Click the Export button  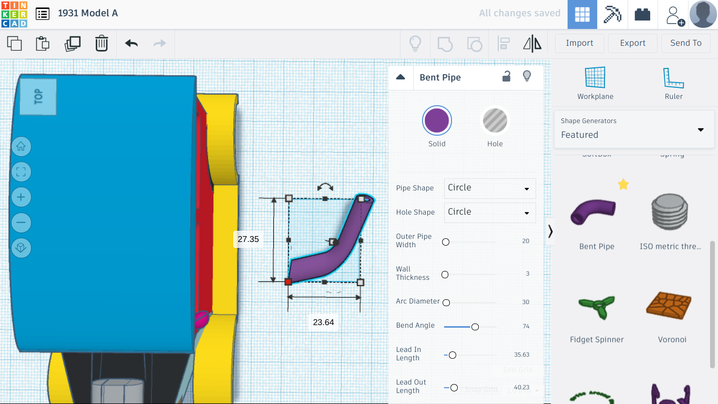[x=632, y=43]
